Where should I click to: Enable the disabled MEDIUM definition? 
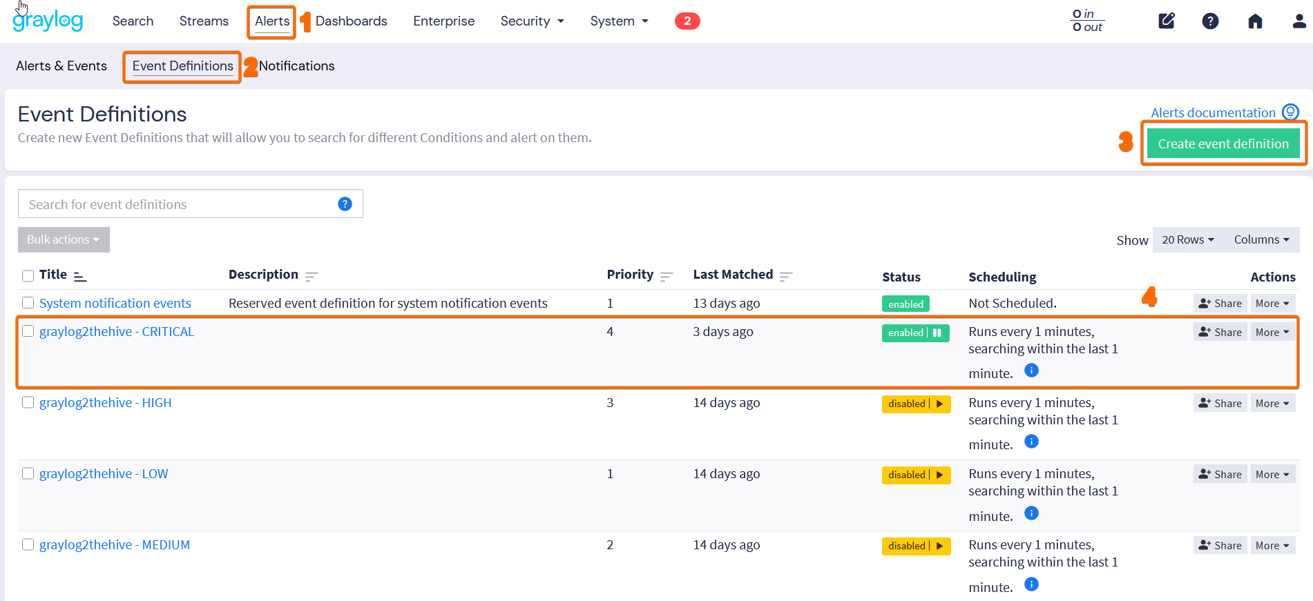pyautogui.click(x=939, y=546)
